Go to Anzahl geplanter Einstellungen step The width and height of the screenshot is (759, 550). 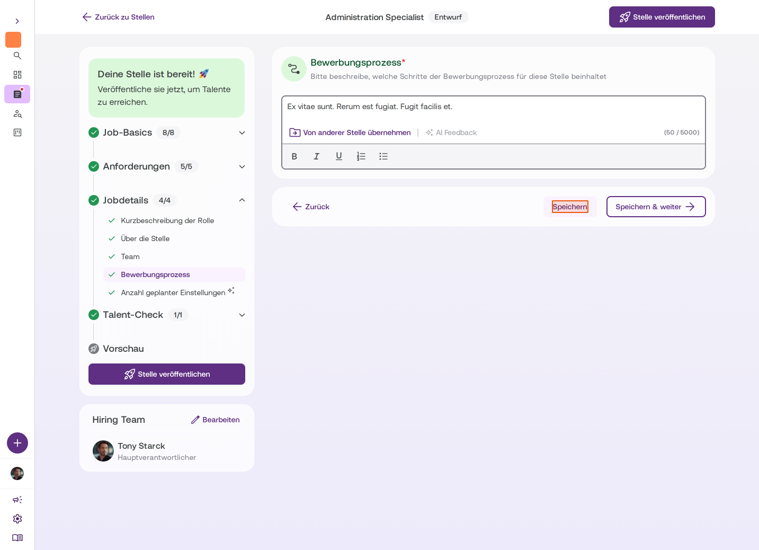coord(174,292)
